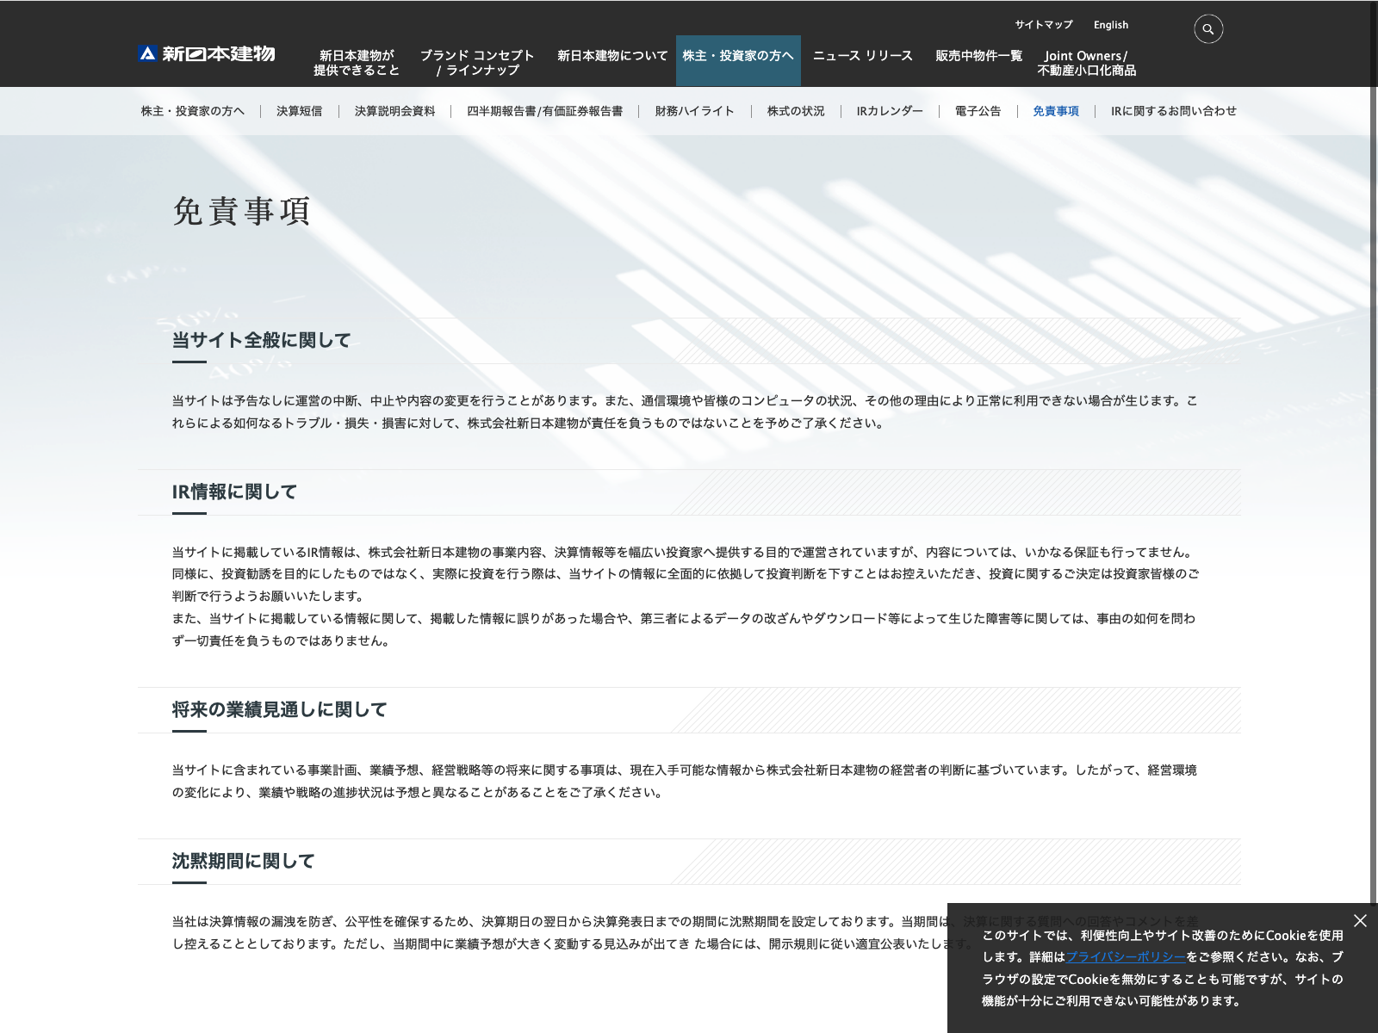Screen dimensions: 1378x1033
Task: Open ブランド コンセプト / ラインナップ menu
Action: pos(477,62)
